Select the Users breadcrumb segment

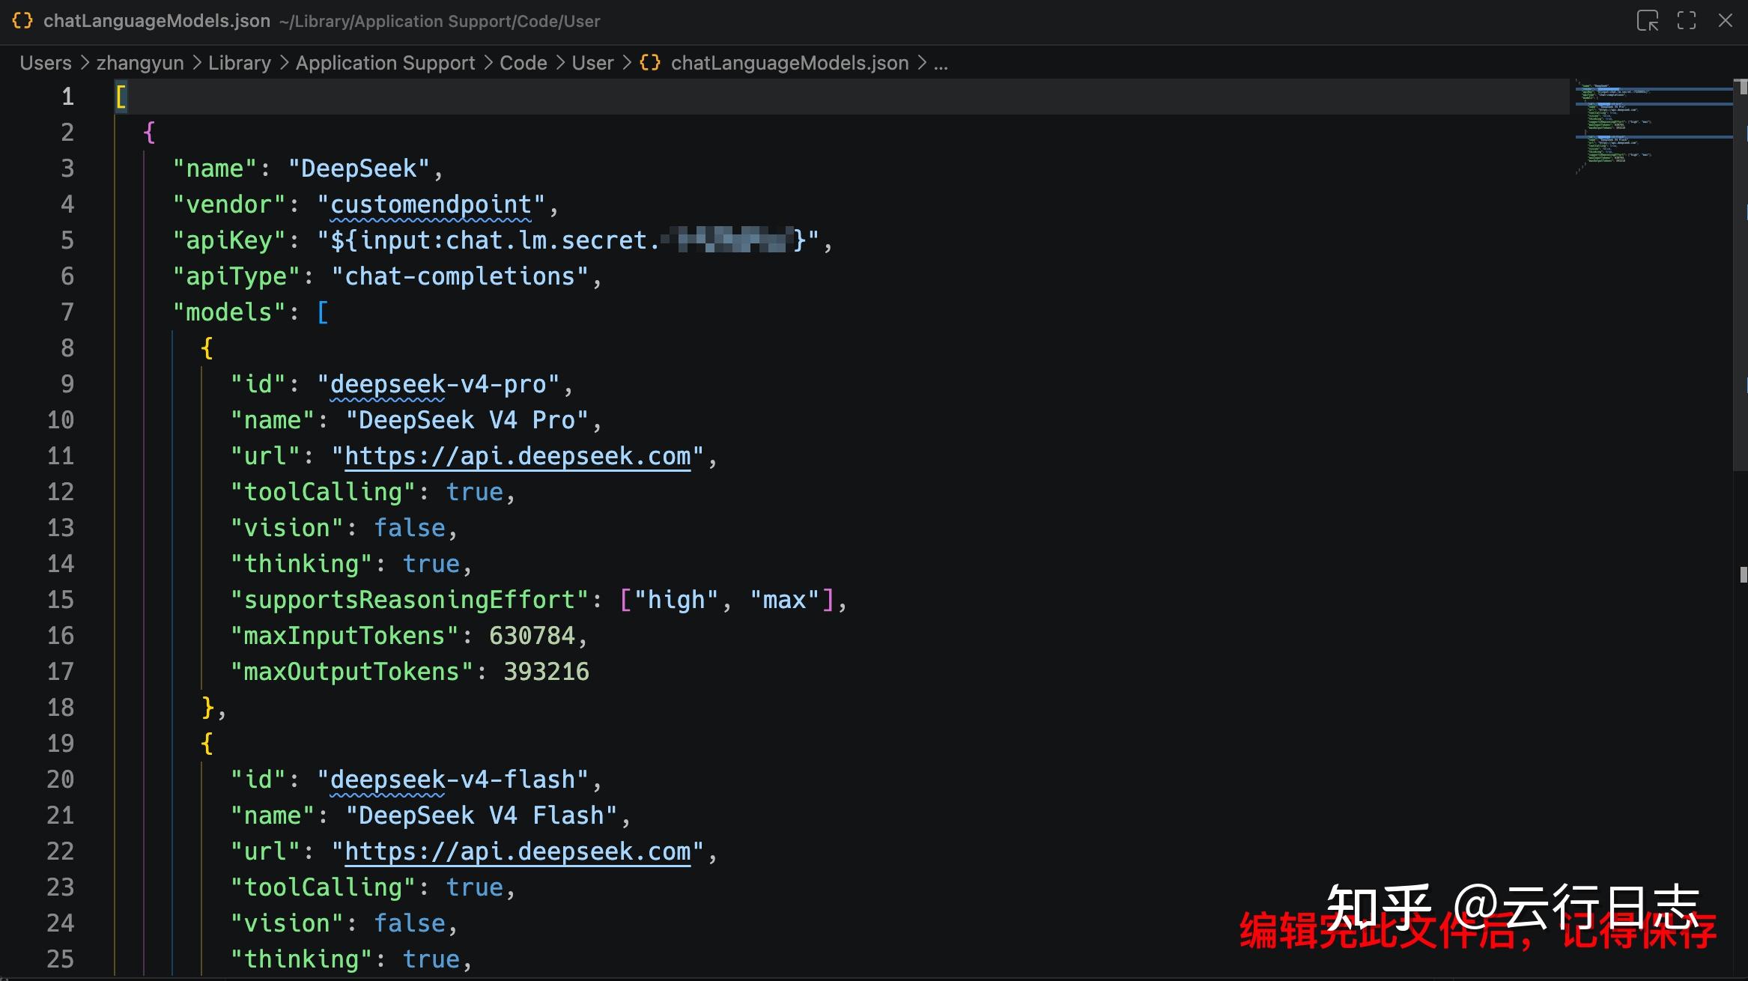pyautogui.click(x=46, y=63)
